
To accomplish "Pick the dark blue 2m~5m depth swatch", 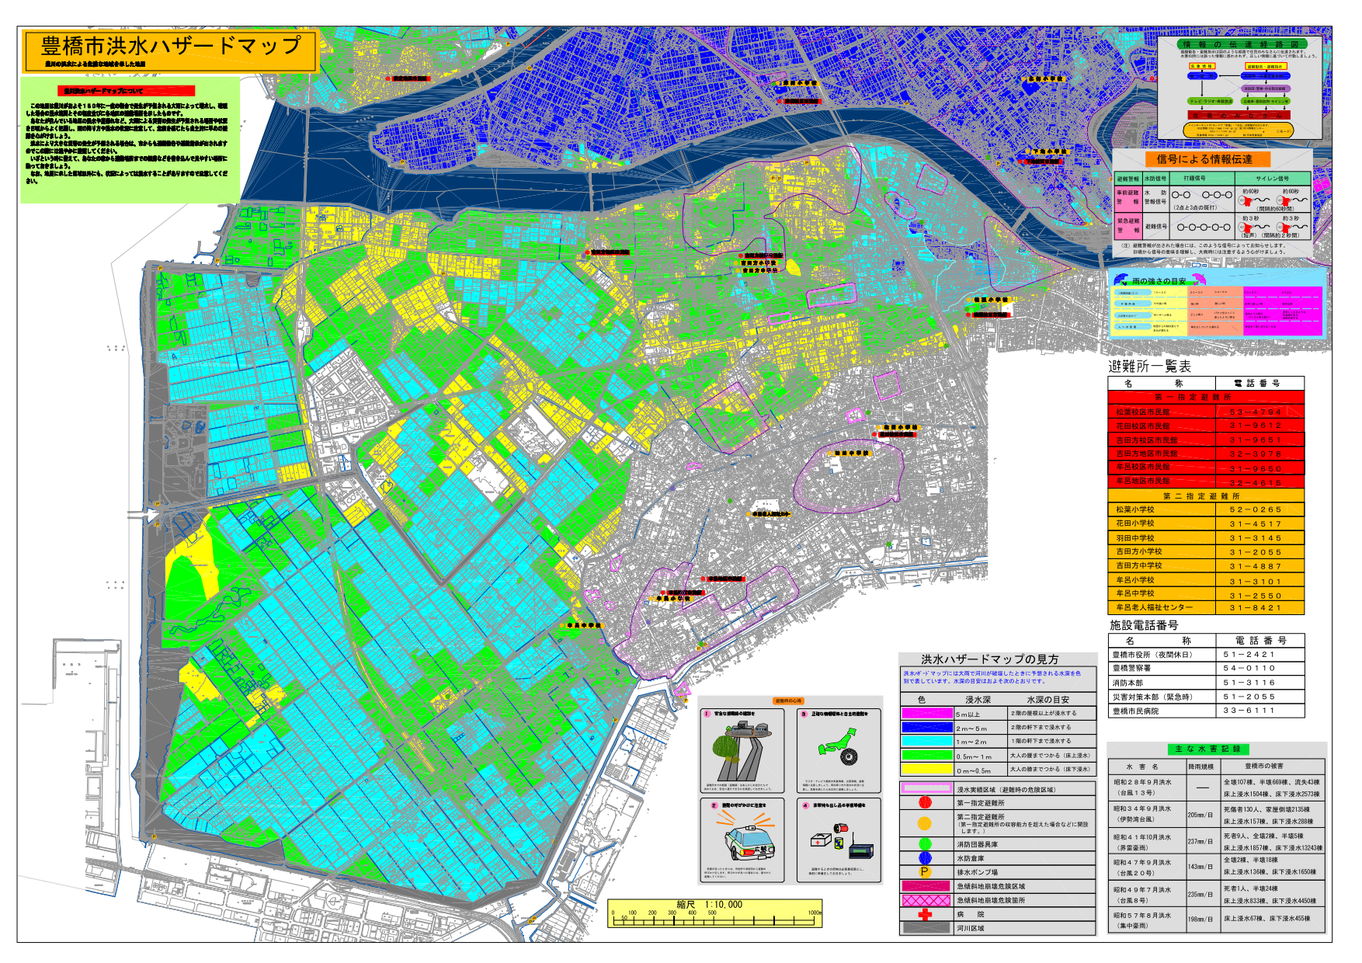I will tap(926, 727).
